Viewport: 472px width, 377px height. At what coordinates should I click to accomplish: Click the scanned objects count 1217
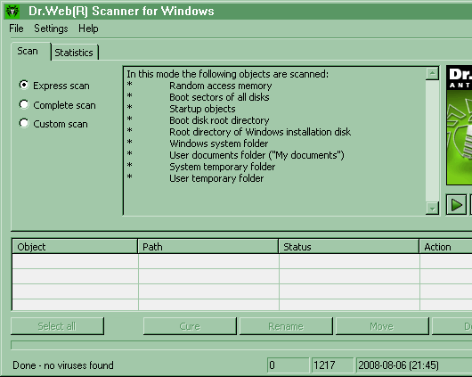click(333, 365)
